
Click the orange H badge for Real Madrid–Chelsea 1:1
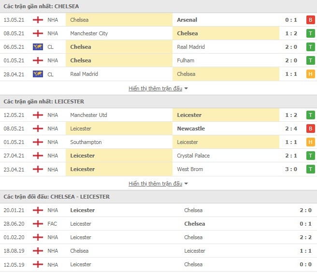pos(311,74)
